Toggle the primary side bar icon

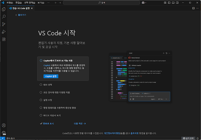pos(169,3)
